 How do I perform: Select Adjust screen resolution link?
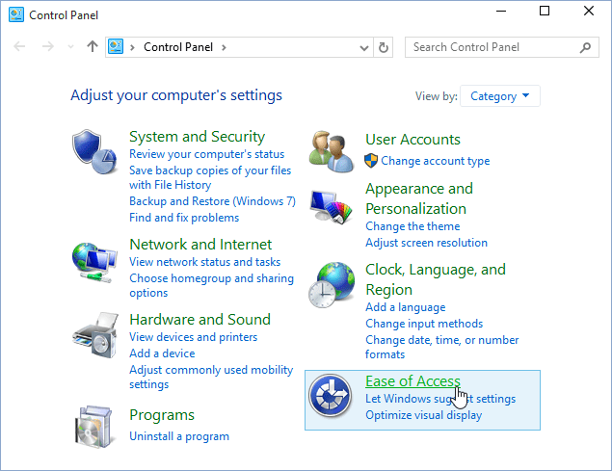click(426, 243)
